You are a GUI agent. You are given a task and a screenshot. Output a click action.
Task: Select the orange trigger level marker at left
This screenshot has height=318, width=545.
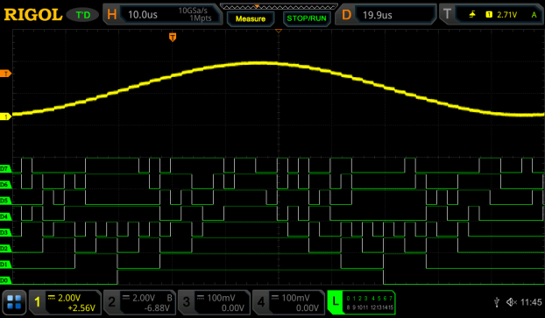click(x=5, y=74)
